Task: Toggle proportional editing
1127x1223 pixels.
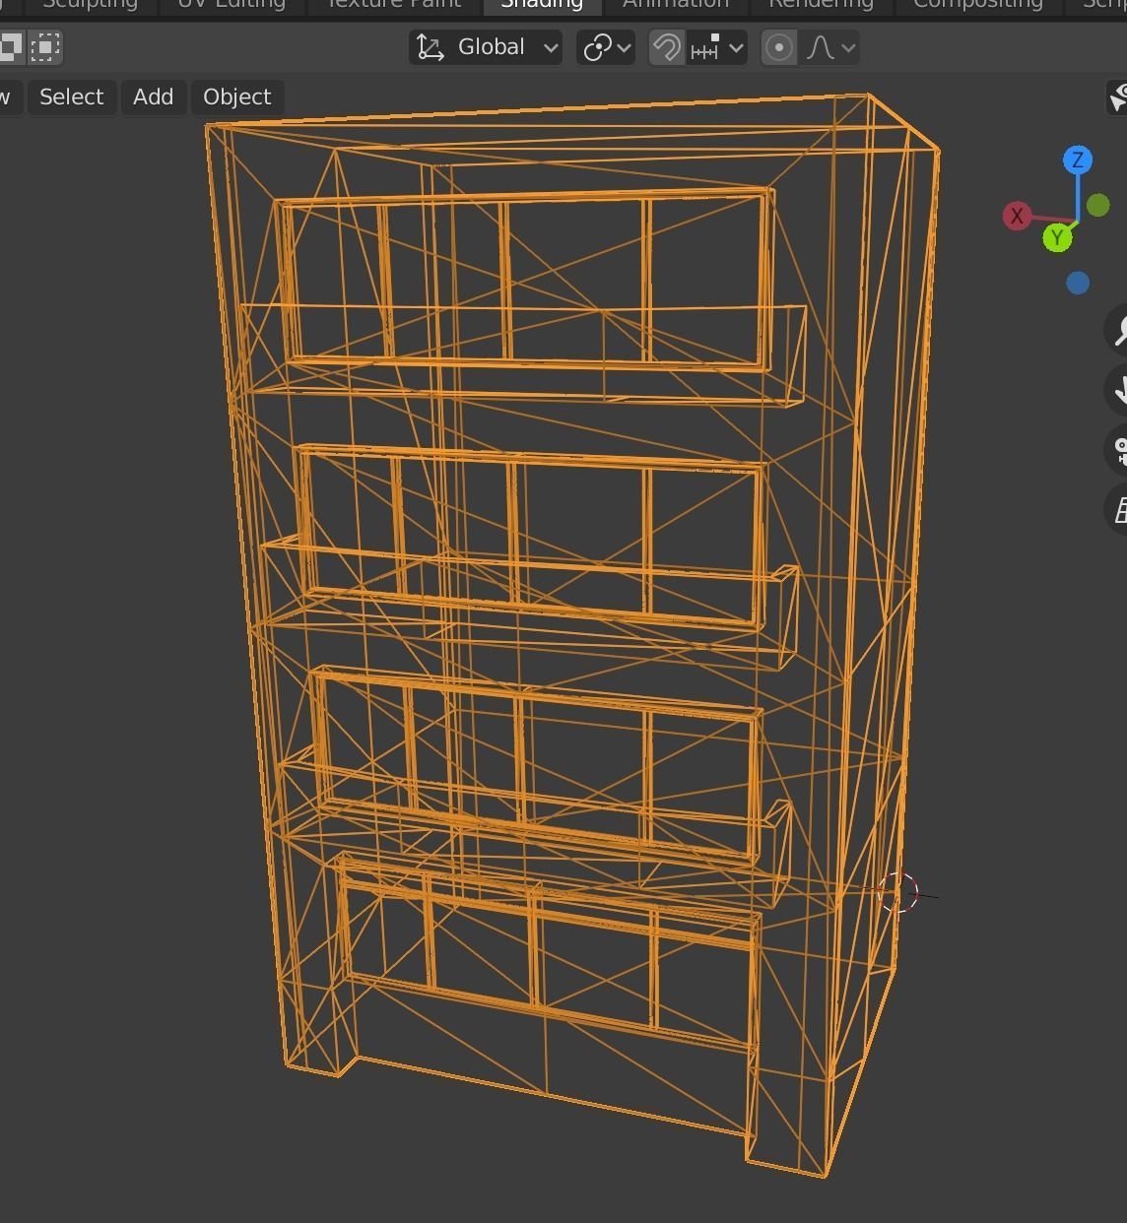Action: (x=779, y=47)
